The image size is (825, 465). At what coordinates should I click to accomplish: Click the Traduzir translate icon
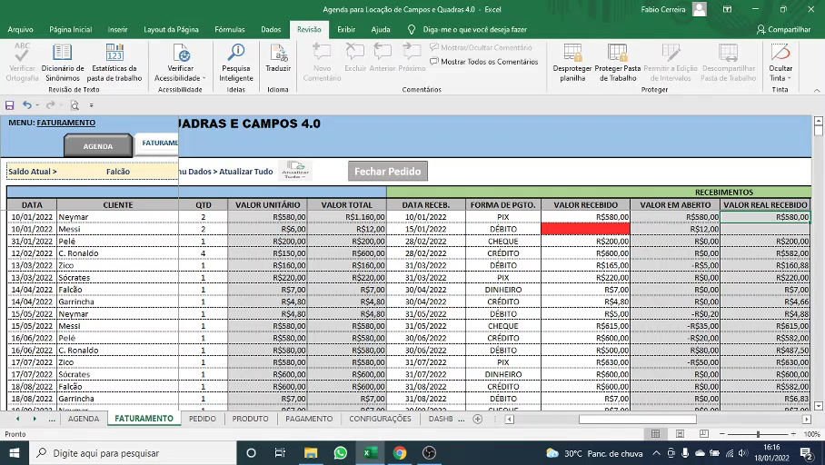coord(278,58)
